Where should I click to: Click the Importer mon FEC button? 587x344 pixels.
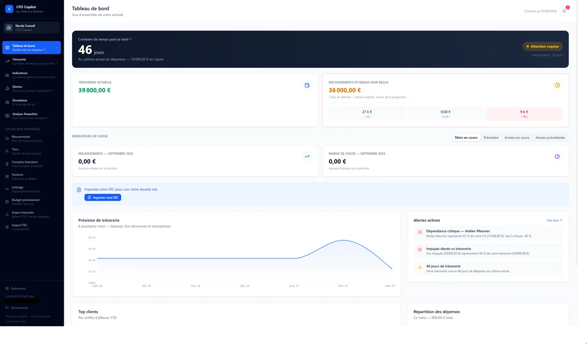click(x=103, y=197)
